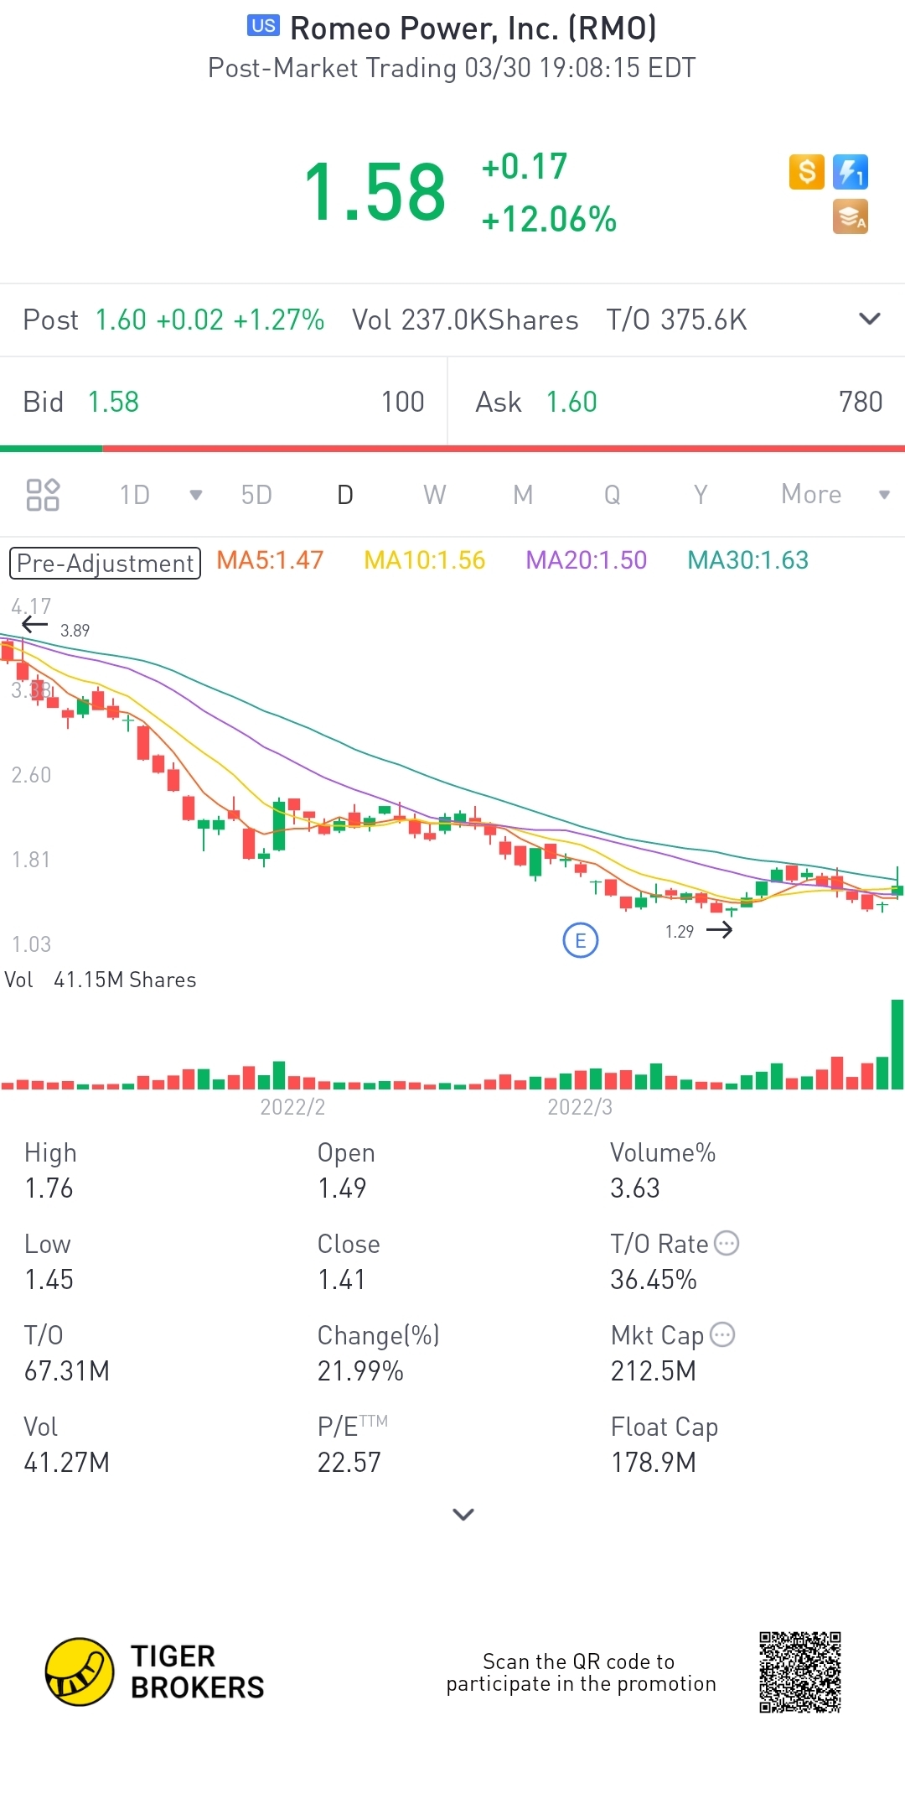Select the W weekly chart tab
This screenshot has height=1799, width=905.
point(435,495)
